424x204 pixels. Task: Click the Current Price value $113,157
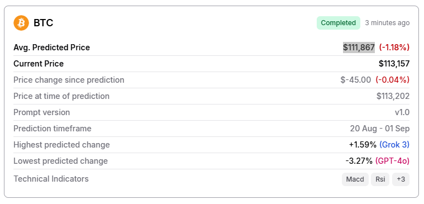pos(394,64)
